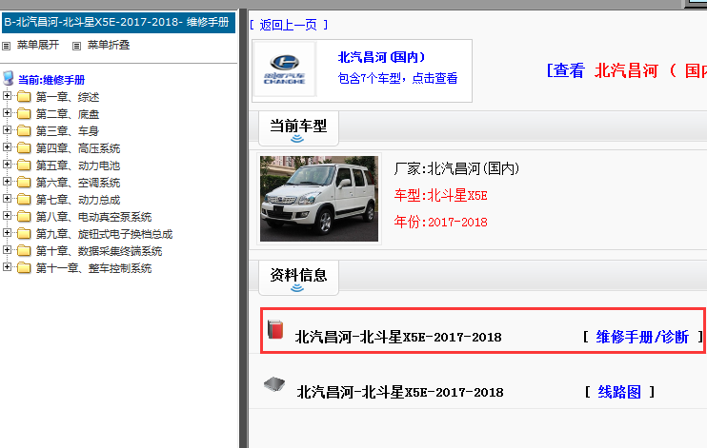Click the folder icon of 第五章、动力电池

24,166
